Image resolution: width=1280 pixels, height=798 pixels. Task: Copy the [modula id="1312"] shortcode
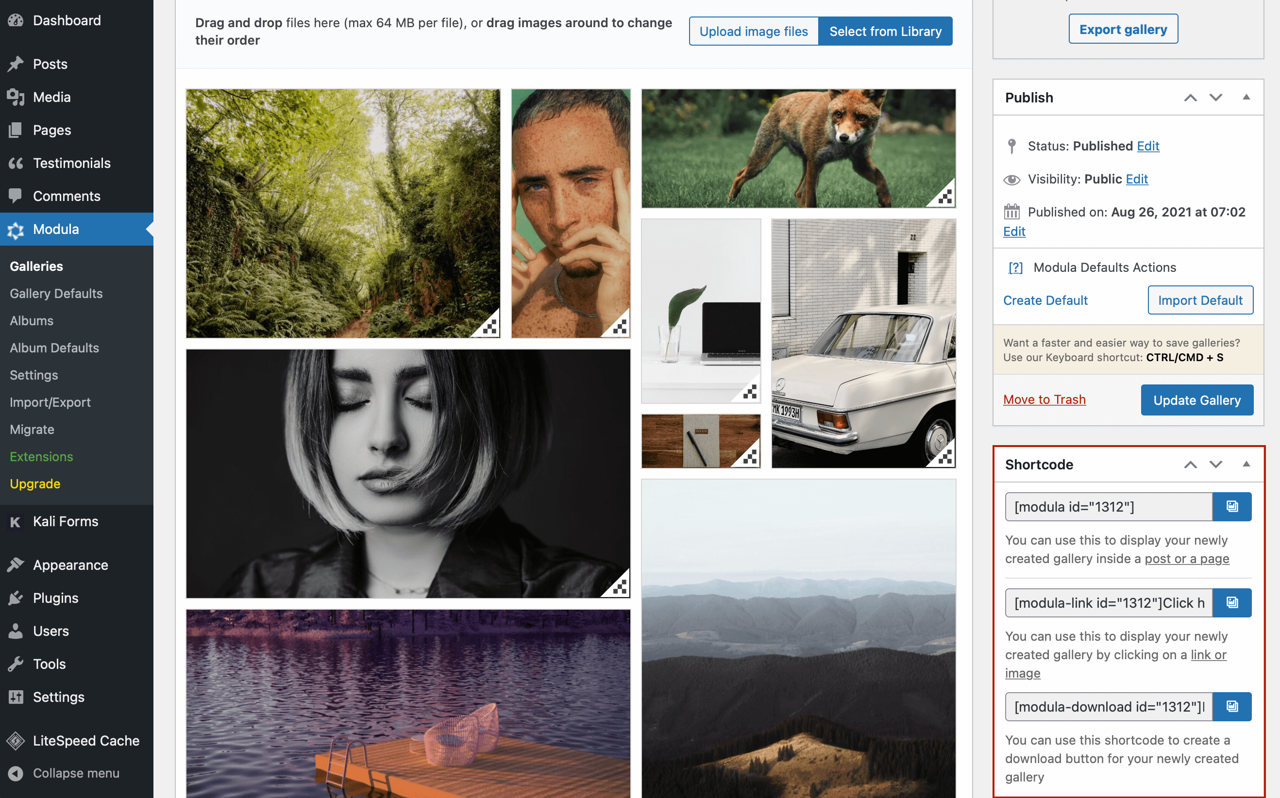[x=1233, y=506]
